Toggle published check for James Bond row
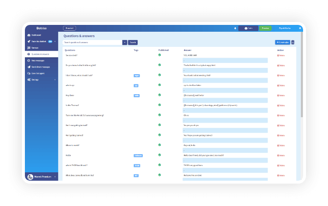Screen dimensions: 328x206 coord(160,175)
